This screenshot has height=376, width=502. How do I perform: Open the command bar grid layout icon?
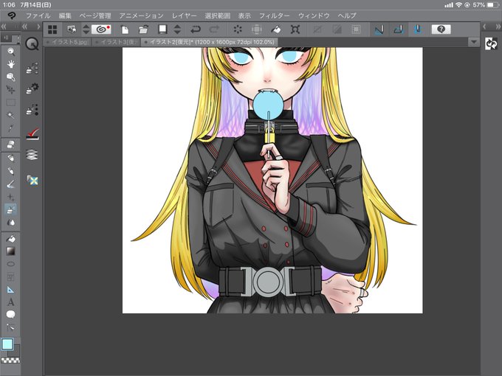(x=52, y=29)
